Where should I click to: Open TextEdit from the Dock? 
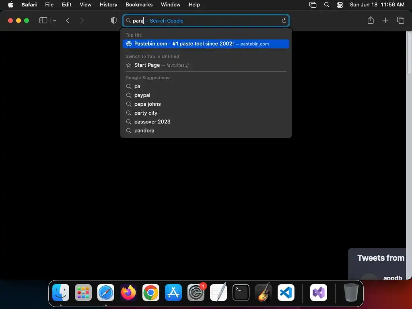218,293
